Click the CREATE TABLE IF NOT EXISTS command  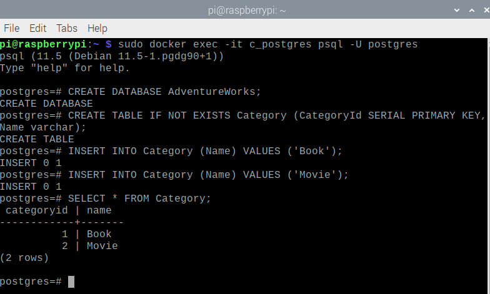pyautogui.click(x=275, y=115)
